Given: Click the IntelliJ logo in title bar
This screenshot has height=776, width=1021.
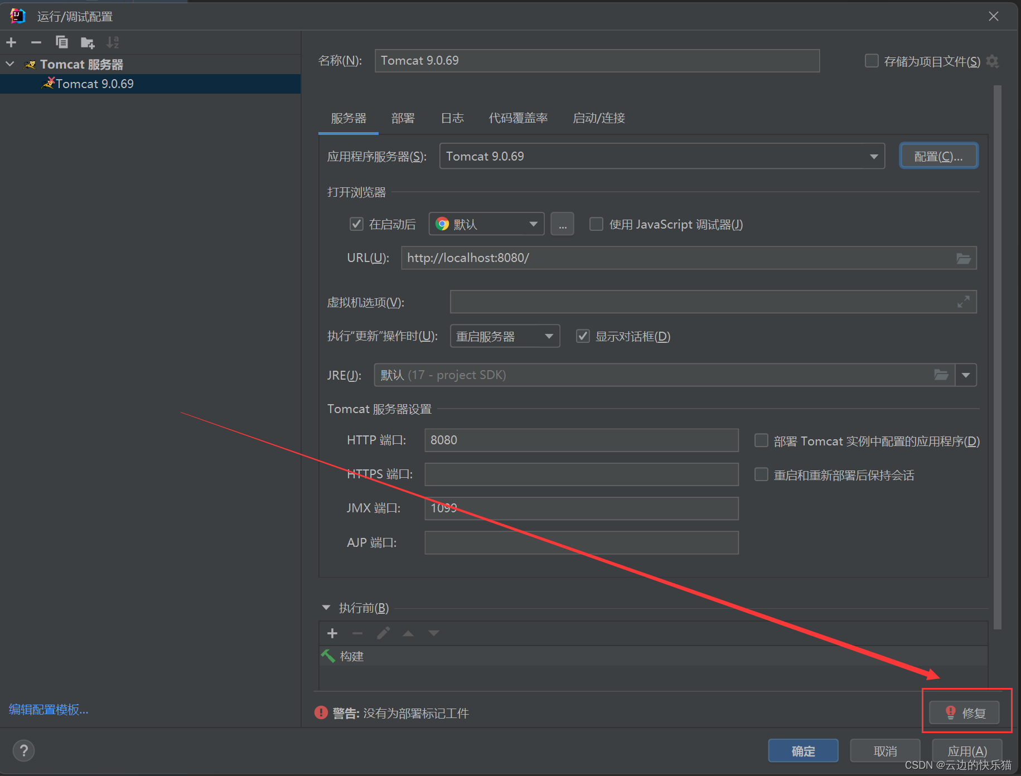Looking at the screenshot, I should (18, 16).
